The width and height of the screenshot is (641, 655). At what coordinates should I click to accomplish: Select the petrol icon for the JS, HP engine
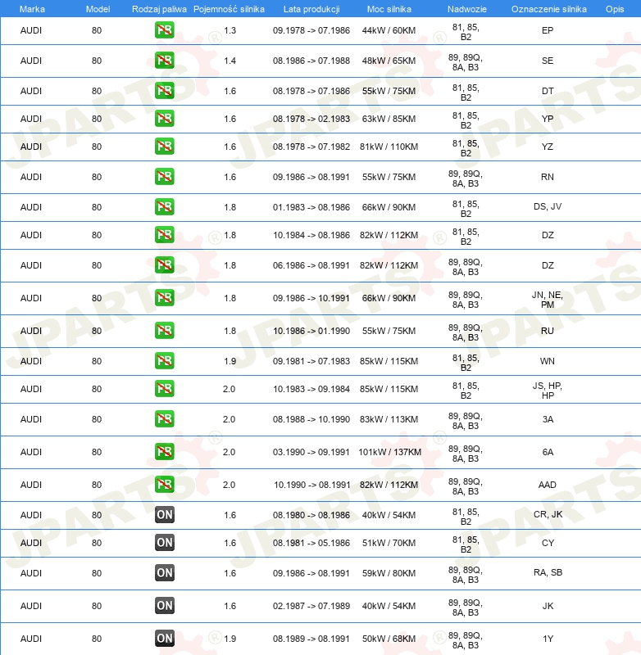pyautogui.click(x=164, y=389)
